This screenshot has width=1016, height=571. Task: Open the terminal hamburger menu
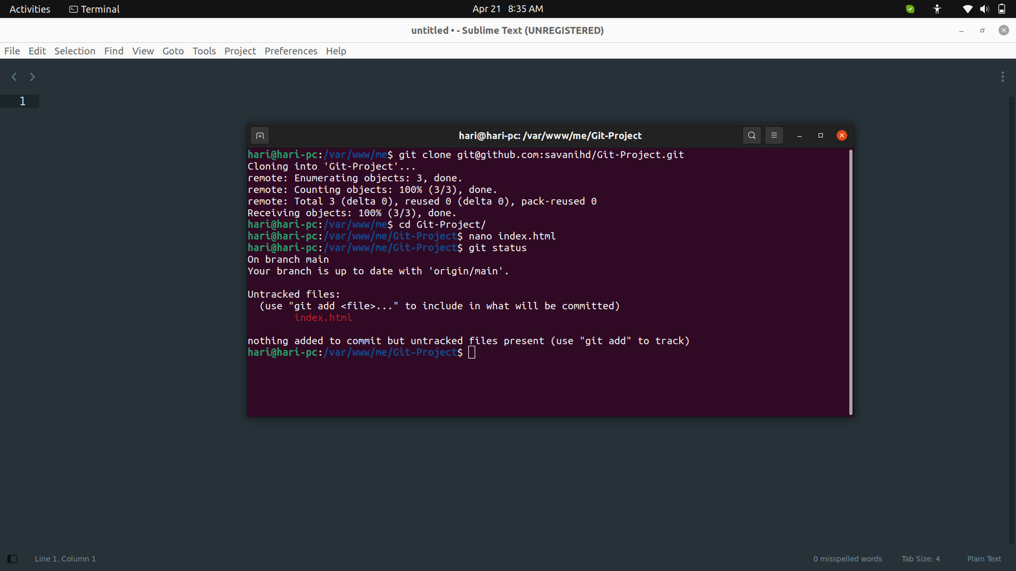click(773, 135)
